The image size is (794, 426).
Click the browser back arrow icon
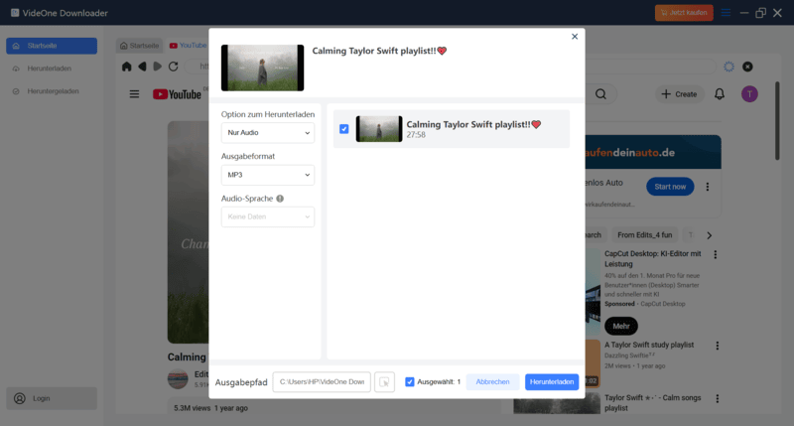click(x=142, y=67)
